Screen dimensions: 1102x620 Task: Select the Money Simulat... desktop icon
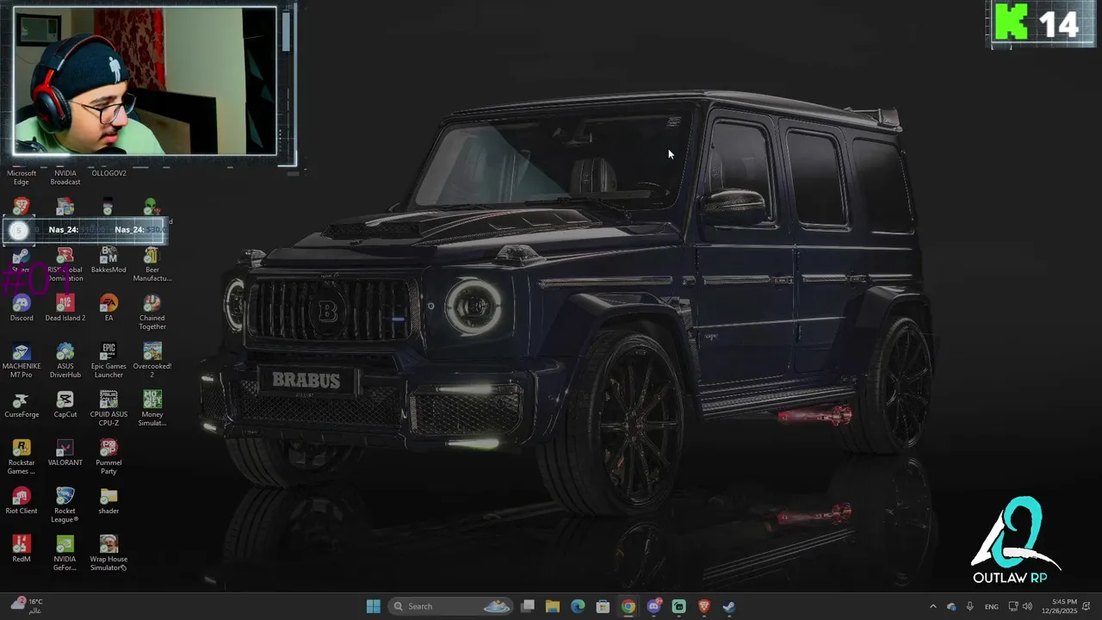click(x=152, y=409)
